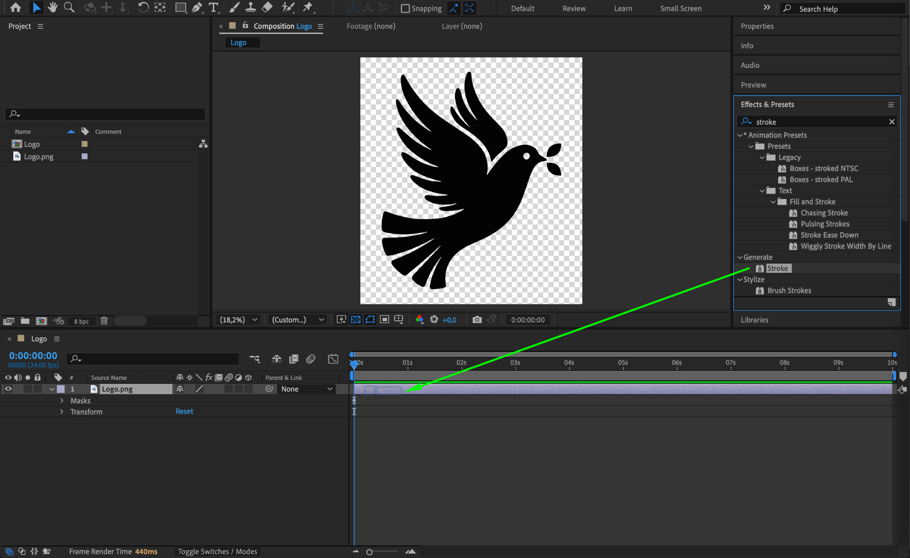Hide the Logo.png layer with eye icon

[x=8, y=389]
